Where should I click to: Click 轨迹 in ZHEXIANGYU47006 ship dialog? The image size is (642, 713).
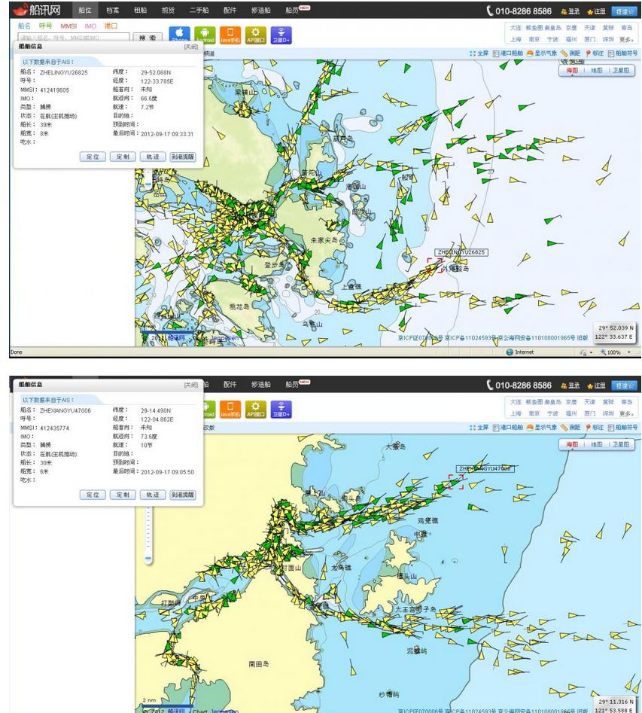coord(153,495)
